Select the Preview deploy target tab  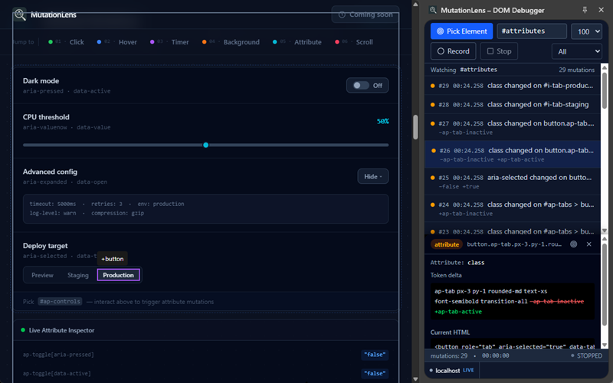point(42,275)
